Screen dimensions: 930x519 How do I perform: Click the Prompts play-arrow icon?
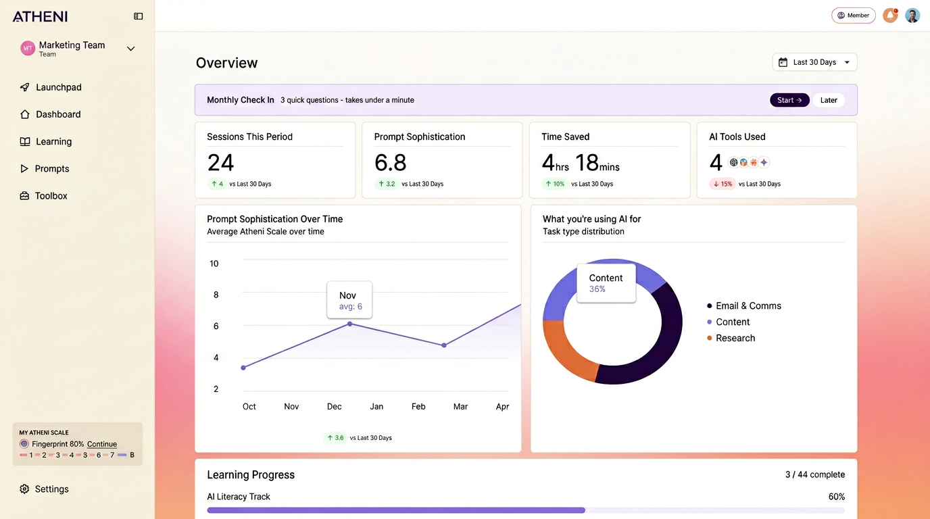coord(24,168)
